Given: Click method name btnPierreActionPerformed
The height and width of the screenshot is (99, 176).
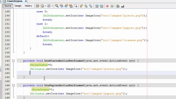Looking at the screenshot, I should point(64,61).
